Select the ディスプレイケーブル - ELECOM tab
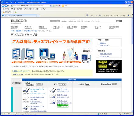Viewport: 134px width, 116px height. tap(19, 15)
